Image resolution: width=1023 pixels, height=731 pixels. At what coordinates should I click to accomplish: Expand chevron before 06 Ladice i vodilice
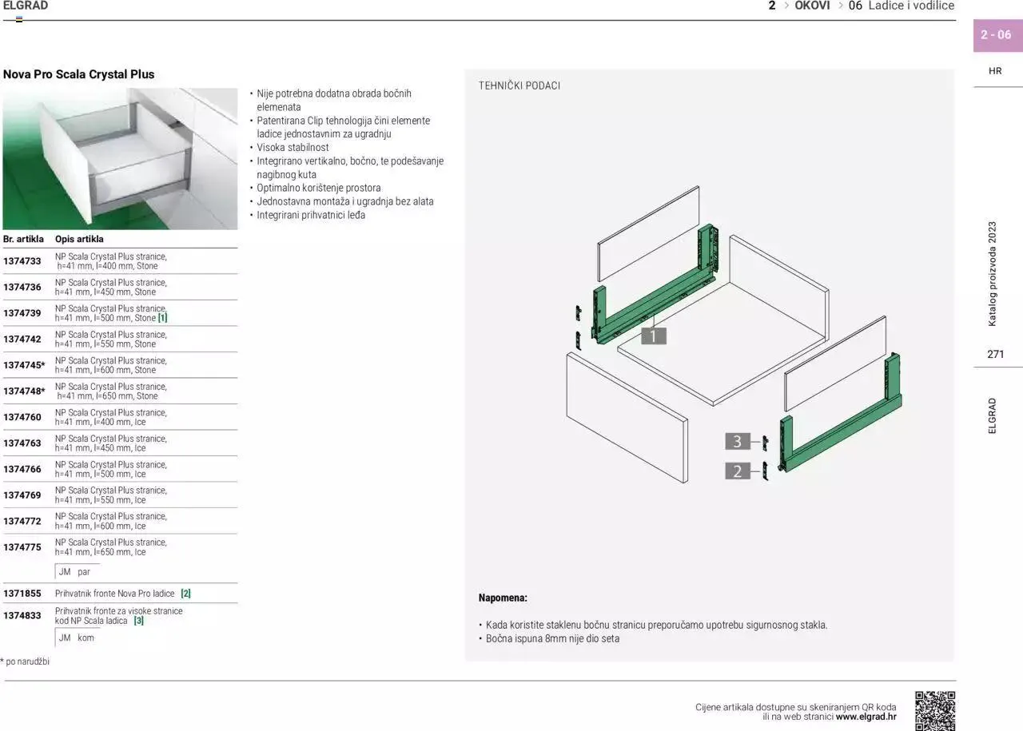pos(841,6)
